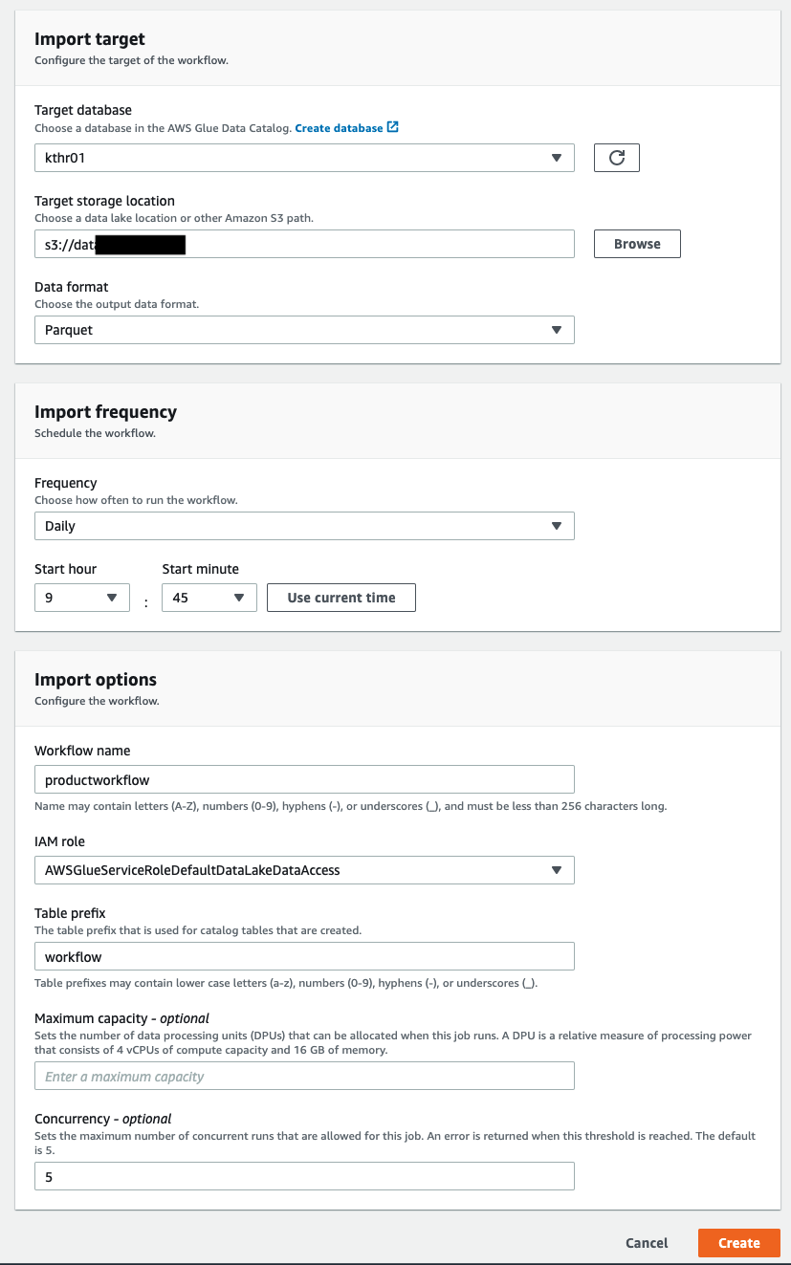Screen dimensions: 791x1265
Task: Click the orange Create button
Action: click(x=738, y=1242)
